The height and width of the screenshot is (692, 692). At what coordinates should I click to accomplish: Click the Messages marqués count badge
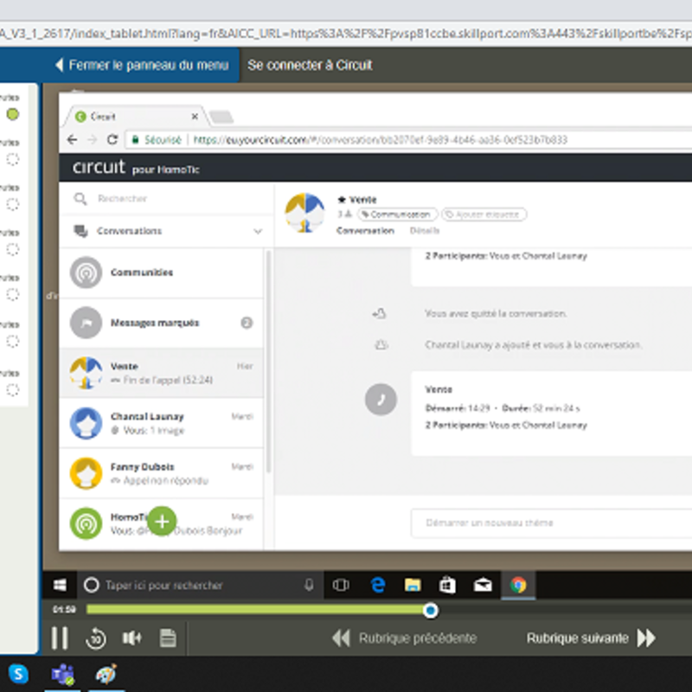[247, 323]
